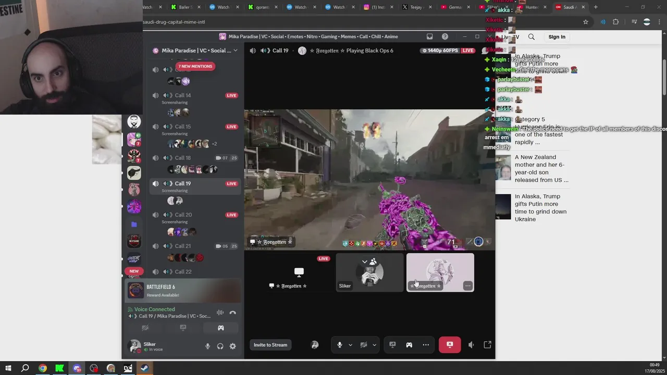Click share screen icon in call bar
This screenshot has height=375, width=667.
[x=392, y=345]
